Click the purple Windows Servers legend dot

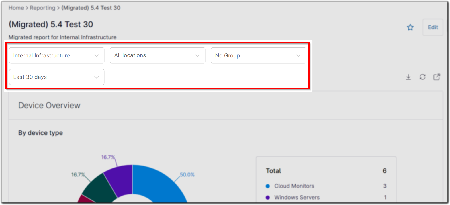pos(268,198)
